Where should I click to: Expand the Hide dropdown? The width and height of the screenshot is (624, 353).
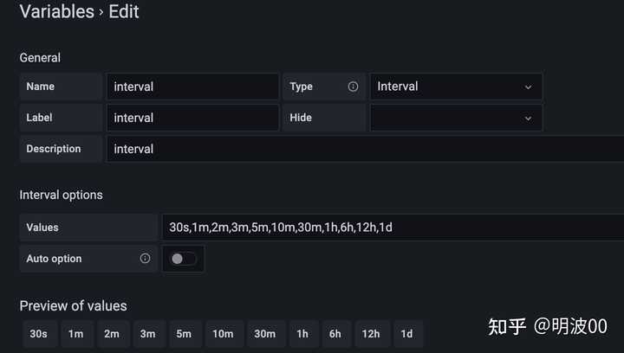coord(455,118)
